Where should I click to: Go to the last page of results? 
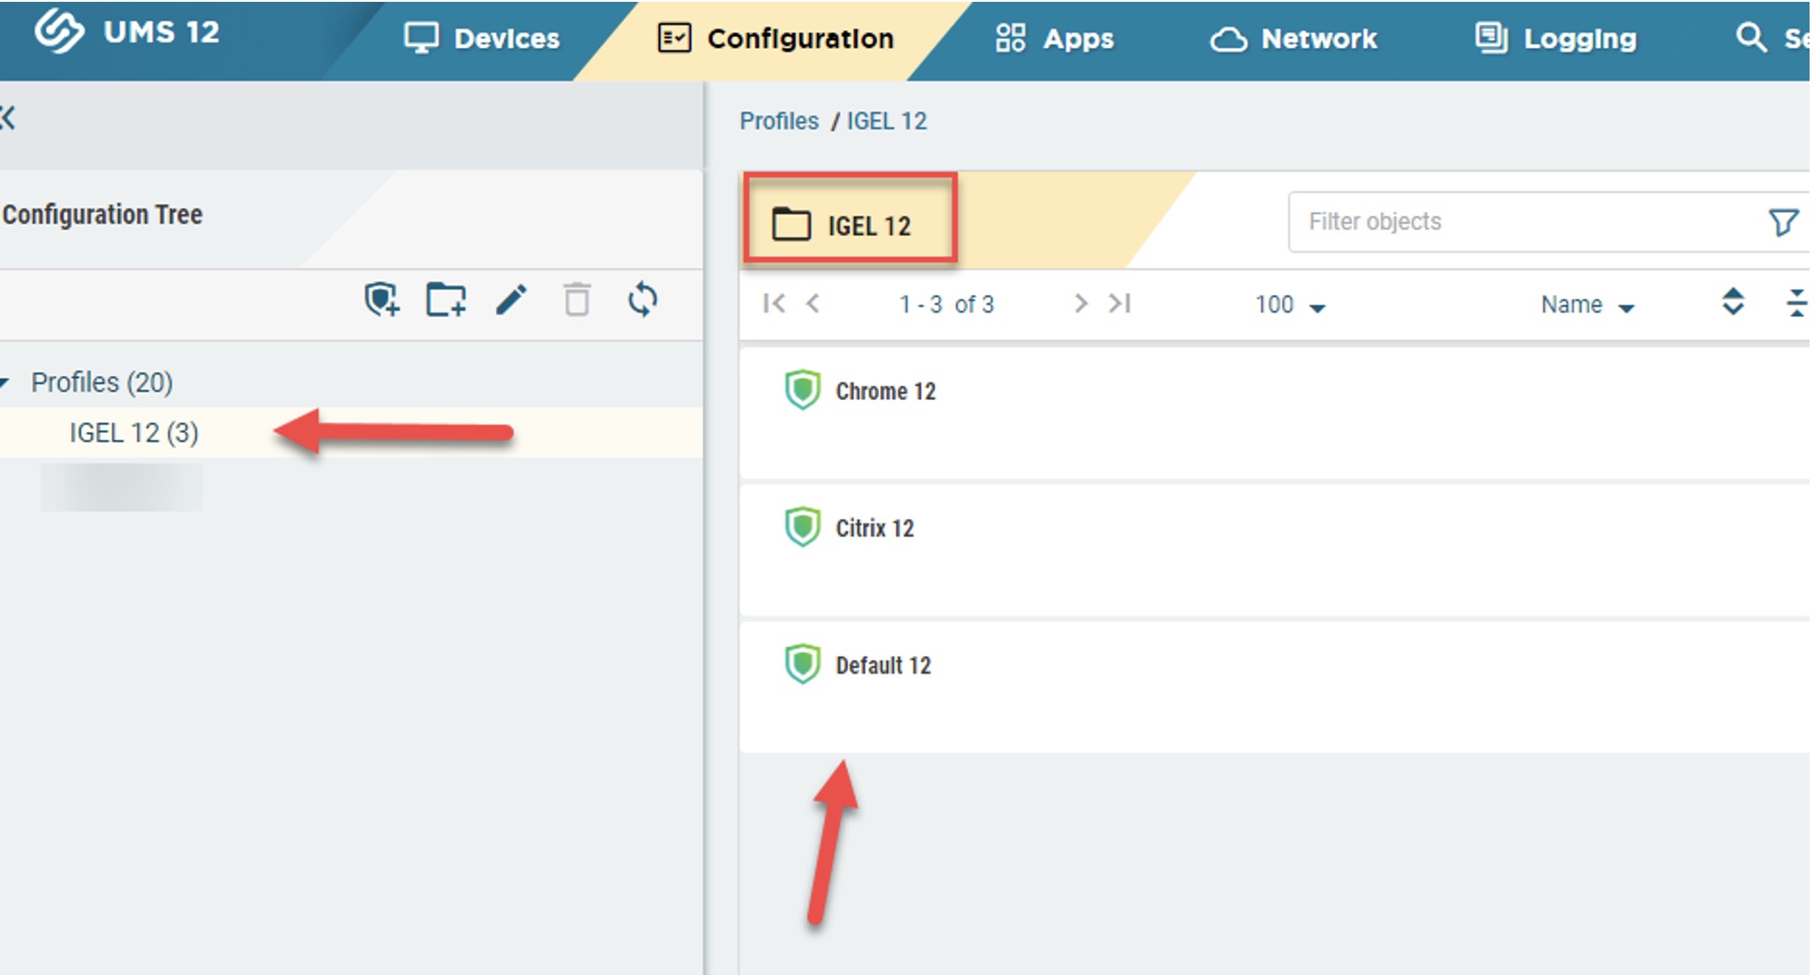1120,304
